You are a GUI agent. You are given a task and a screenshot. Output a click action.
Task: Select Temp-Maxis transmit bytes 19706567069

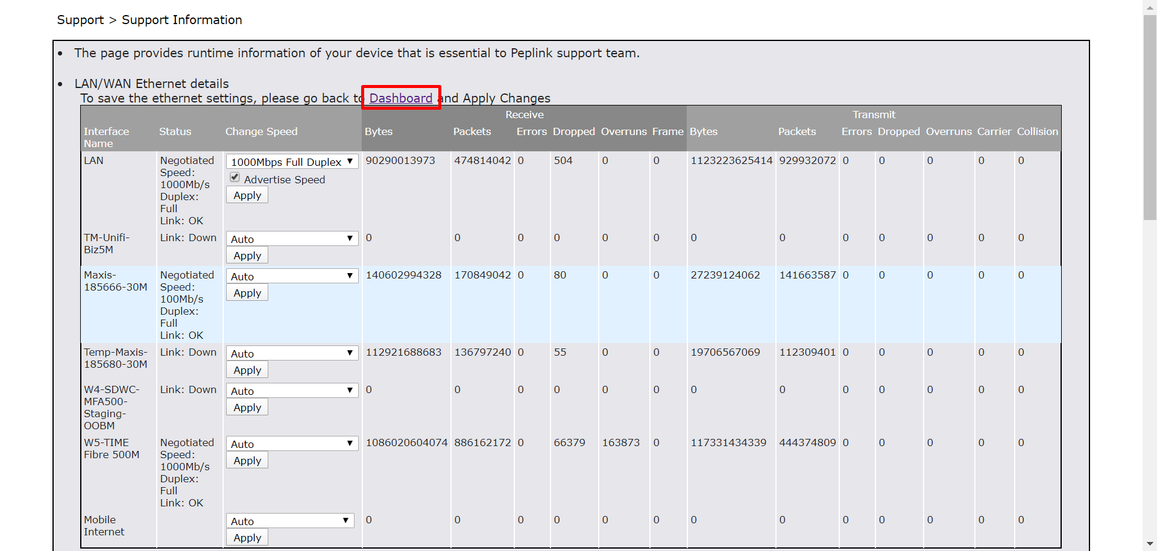click(725, 352)
